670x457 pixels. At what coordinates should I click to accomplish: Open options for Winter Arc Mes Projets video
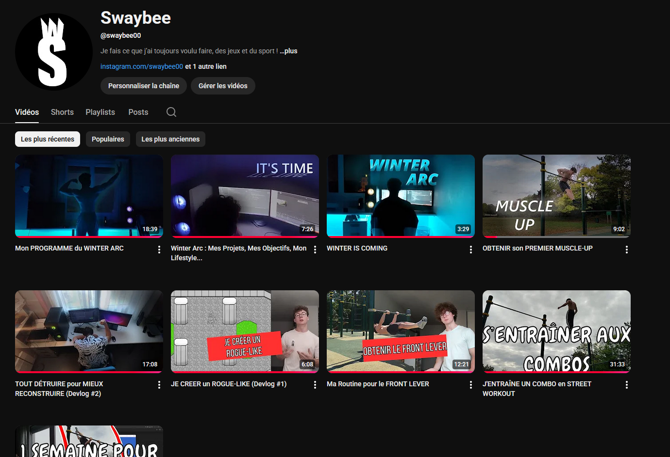pyautogui.click(x=315, y=250)
